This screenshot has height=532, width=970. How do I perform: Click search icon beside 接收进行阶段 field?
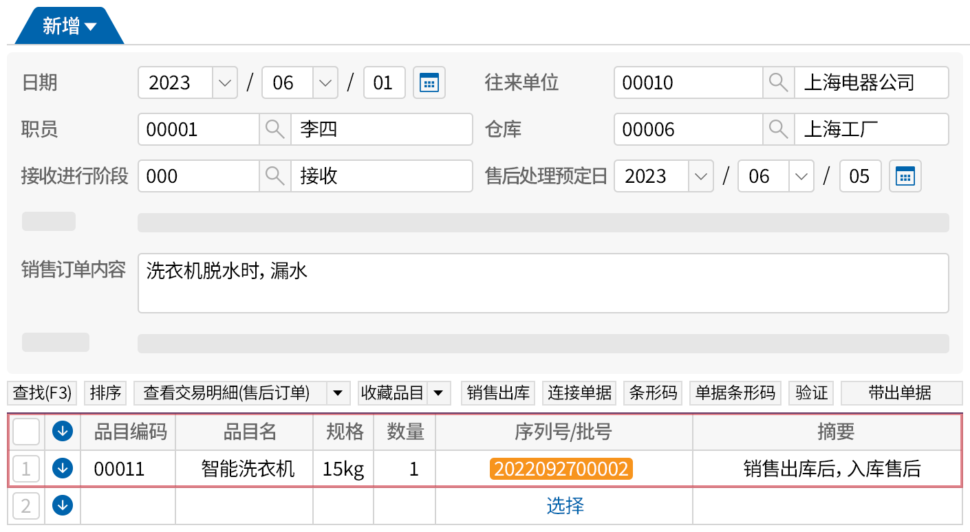click(x=274, y=177)
